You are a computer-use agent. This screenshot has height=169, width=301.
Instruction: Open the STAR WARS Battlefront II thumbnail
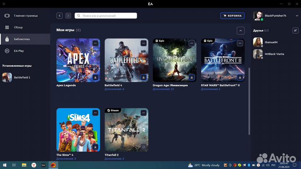pyautogui.click(x=223, y=60)
